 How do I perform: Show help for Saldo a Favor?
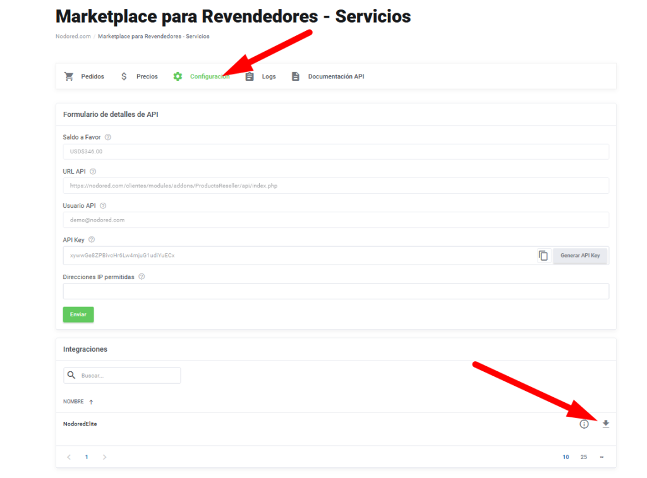(107, 137)
